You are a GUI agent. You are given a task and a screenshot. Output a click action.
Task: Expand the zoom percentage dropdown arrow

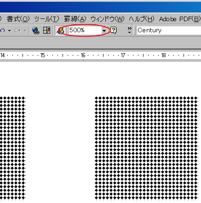(x=104, y=30)
